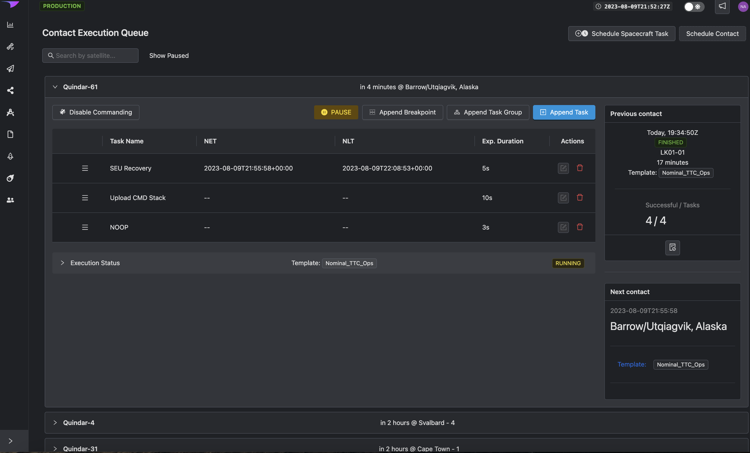Viewport: 750px width, 453px height.
Task: Open previous contact report icon
Action: pos(672,248)
